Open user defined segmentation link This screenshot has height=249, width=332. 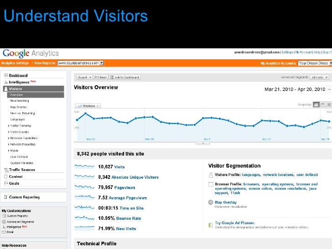(x=307, y=175)
